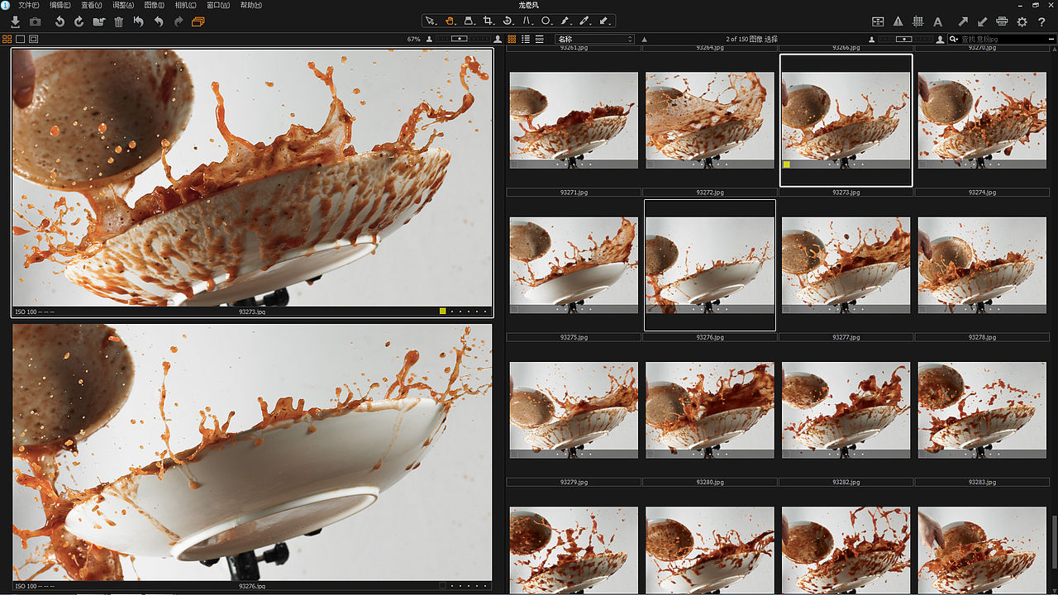Click the Redo arrow icon
This screenshot has height=595, width=1058.
pos(179,21)
